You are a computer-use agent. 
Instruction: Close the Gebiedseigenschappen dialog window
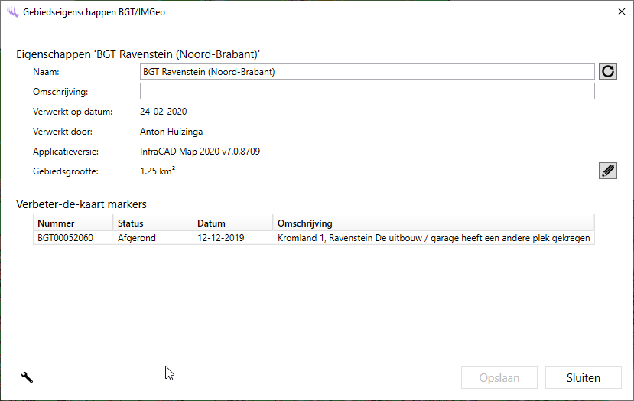(620, 11)
